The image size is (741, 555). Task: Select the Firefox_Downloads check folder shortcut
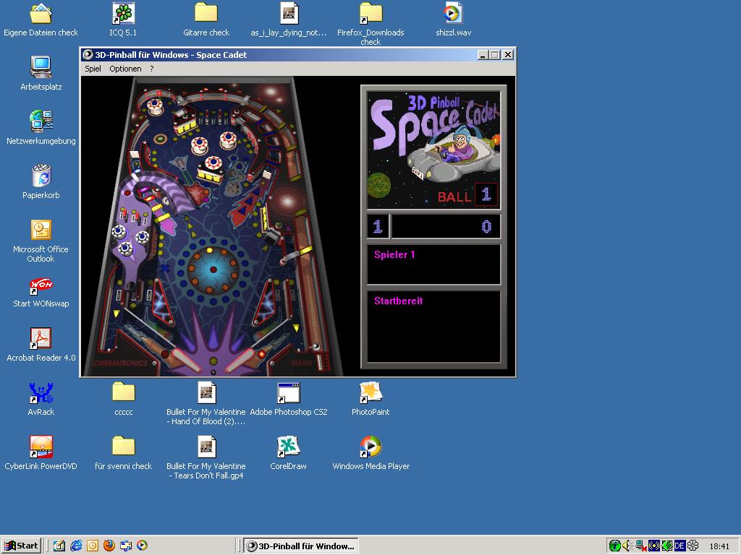pyautogui.click(x=370, y=25)
